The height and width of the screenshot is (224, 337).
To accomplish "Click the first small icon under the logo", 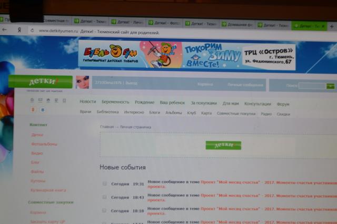I will point(33,100).
